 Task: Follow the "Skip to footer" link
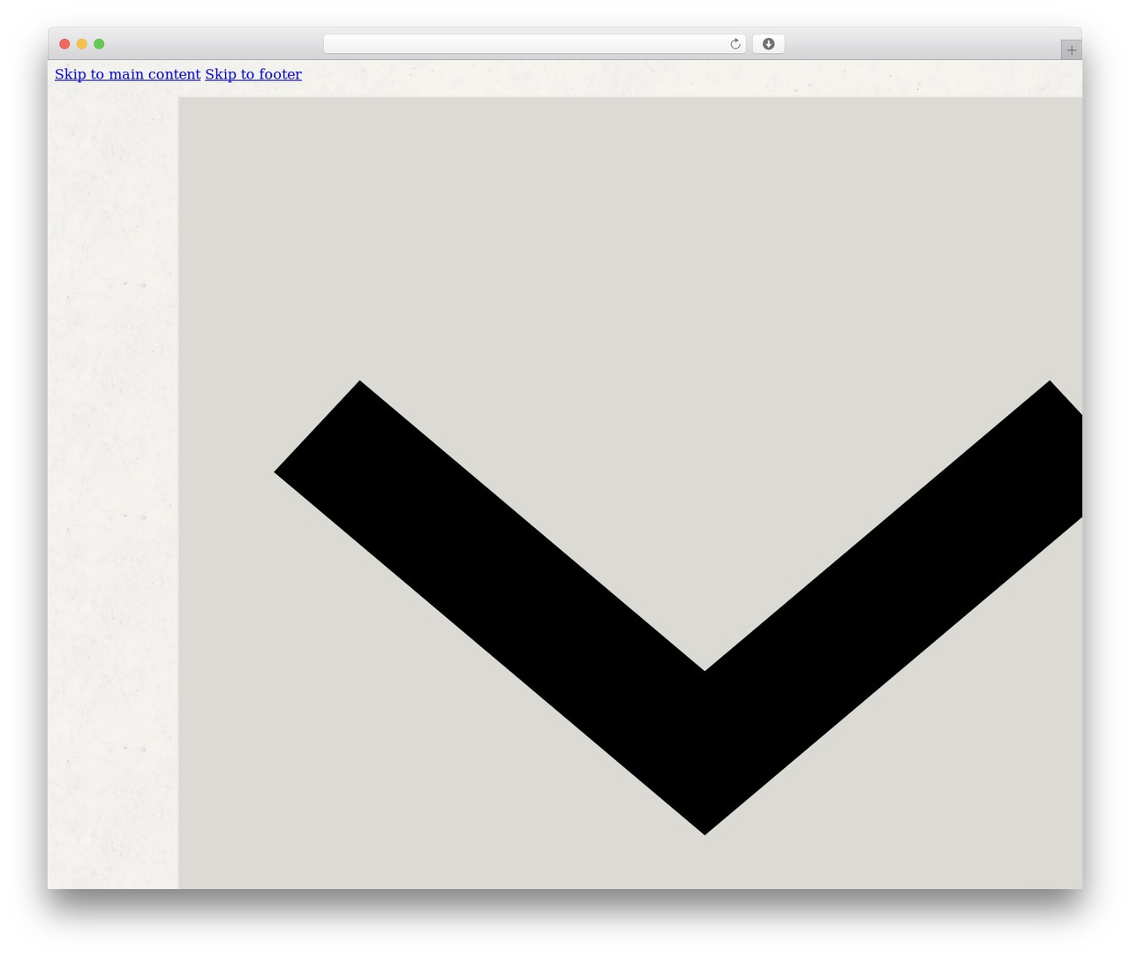coord(253,74)
